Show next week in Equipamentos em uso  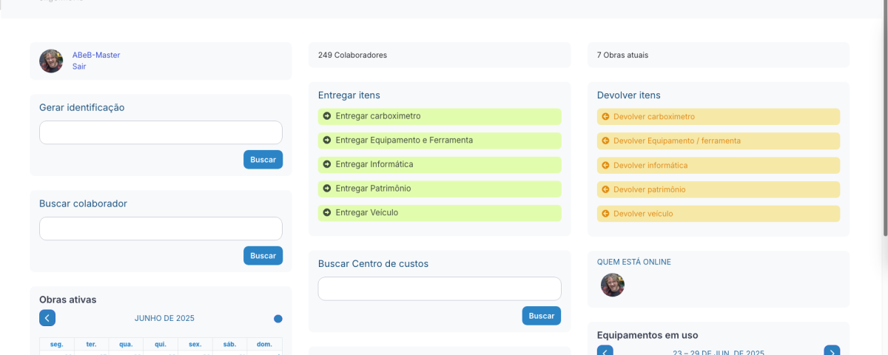[832, 351]
